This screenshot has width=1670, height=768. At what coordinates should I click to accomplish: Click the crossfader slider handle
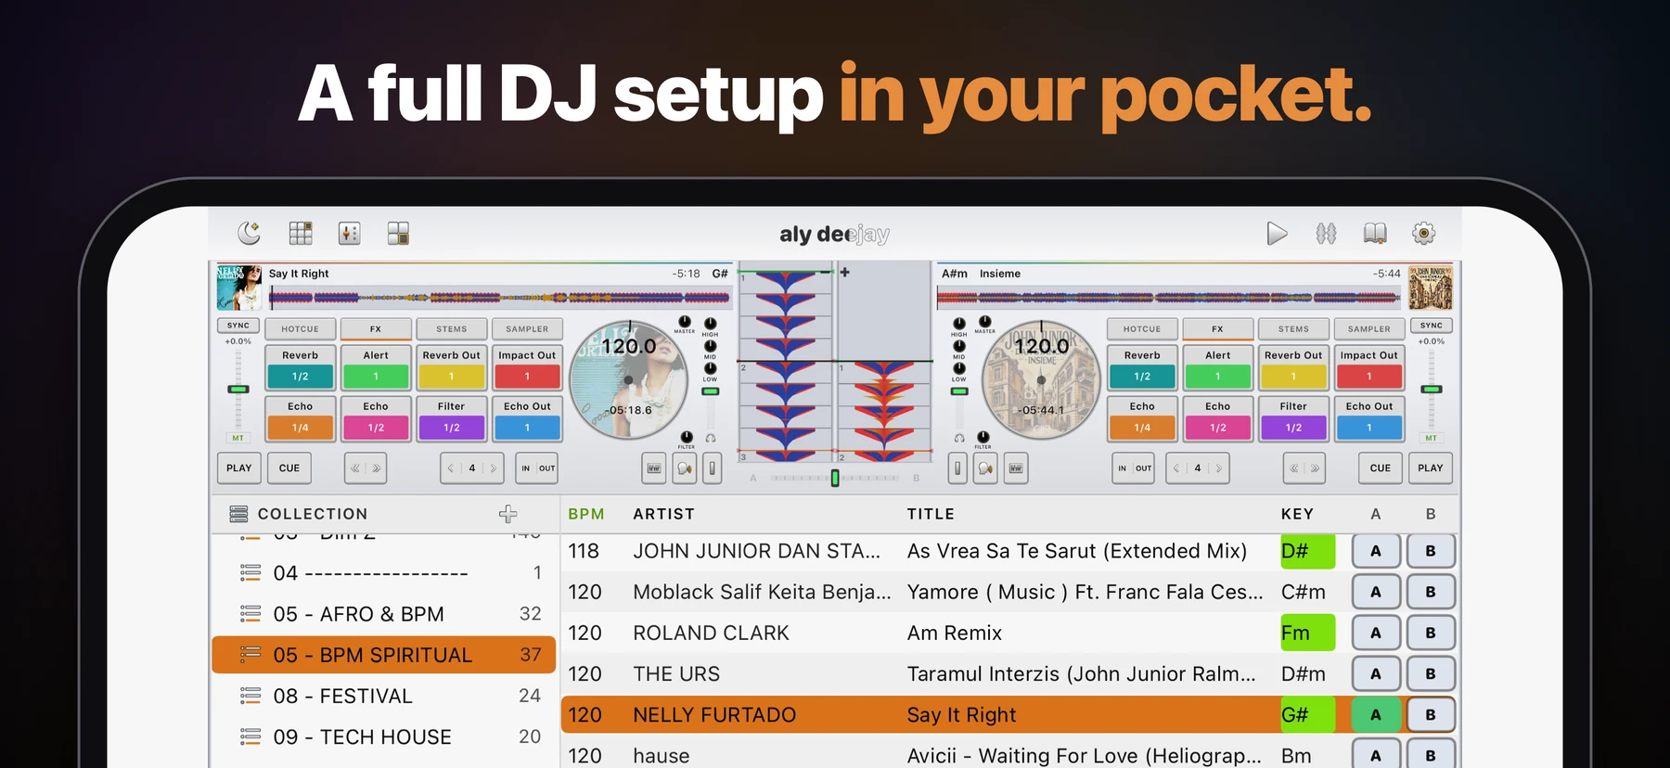(x=835, y=478)
